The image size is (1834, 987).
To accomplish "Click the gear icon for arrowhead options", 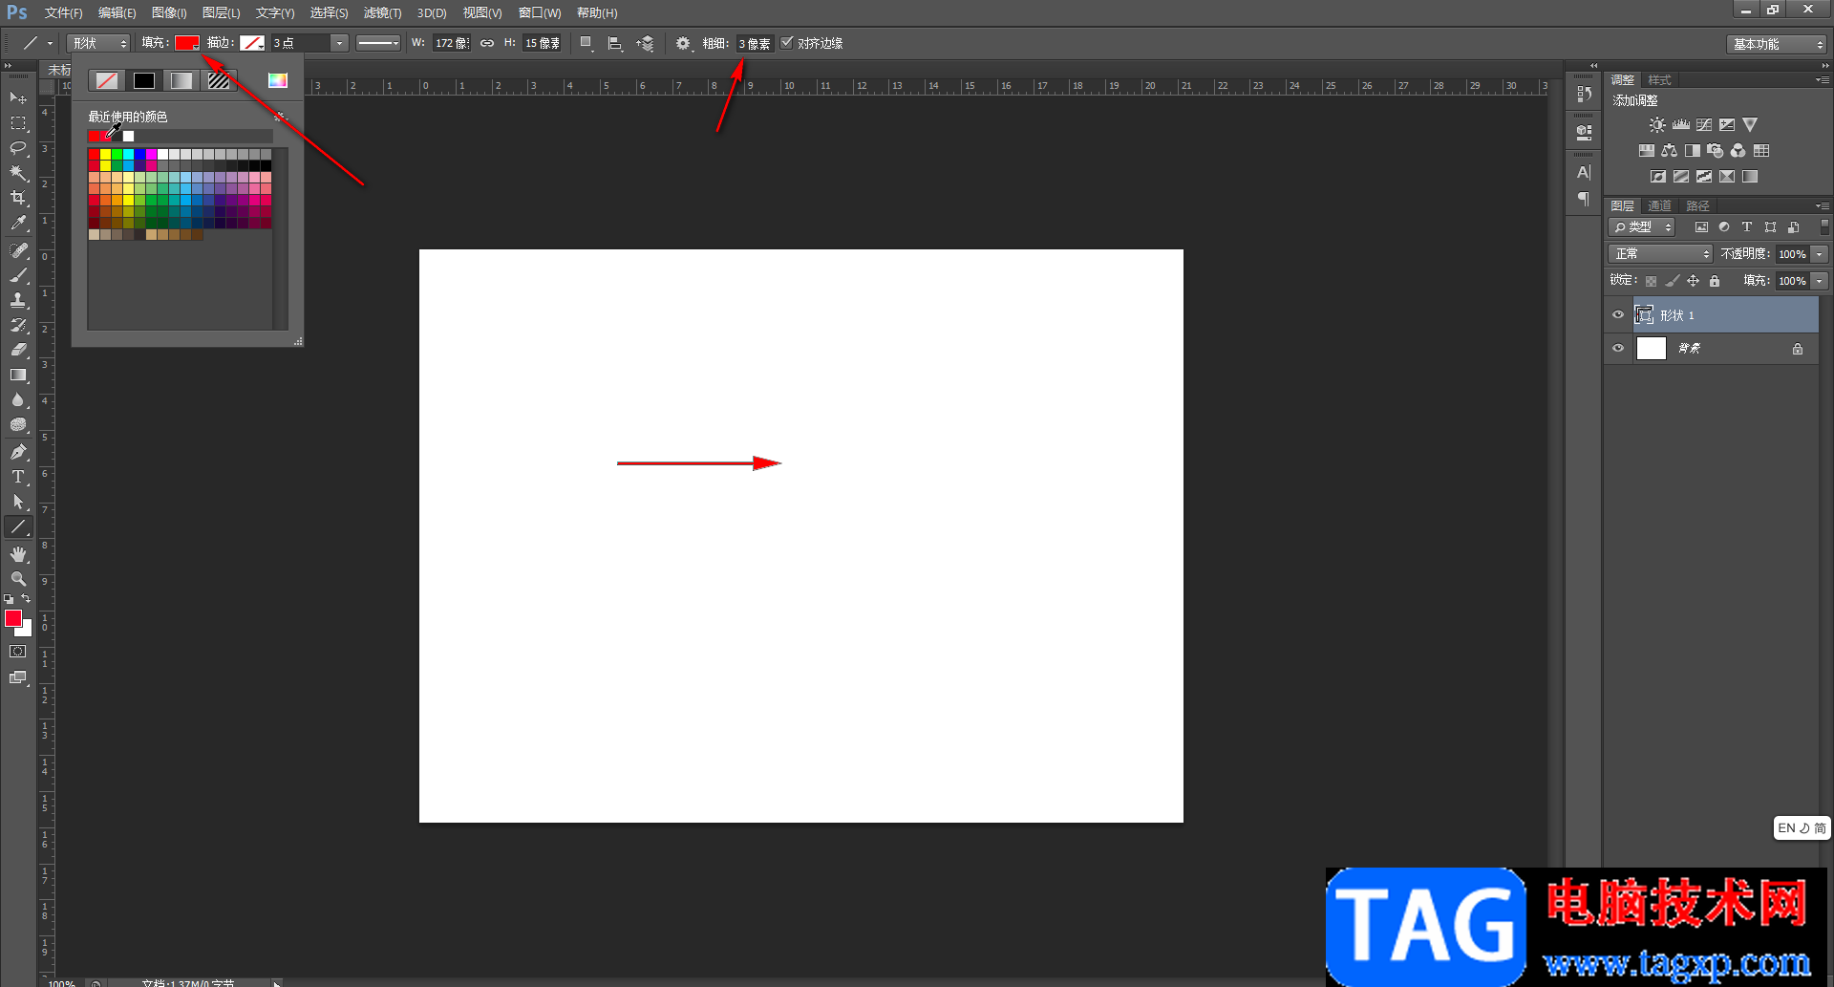I will coord(683,43).
